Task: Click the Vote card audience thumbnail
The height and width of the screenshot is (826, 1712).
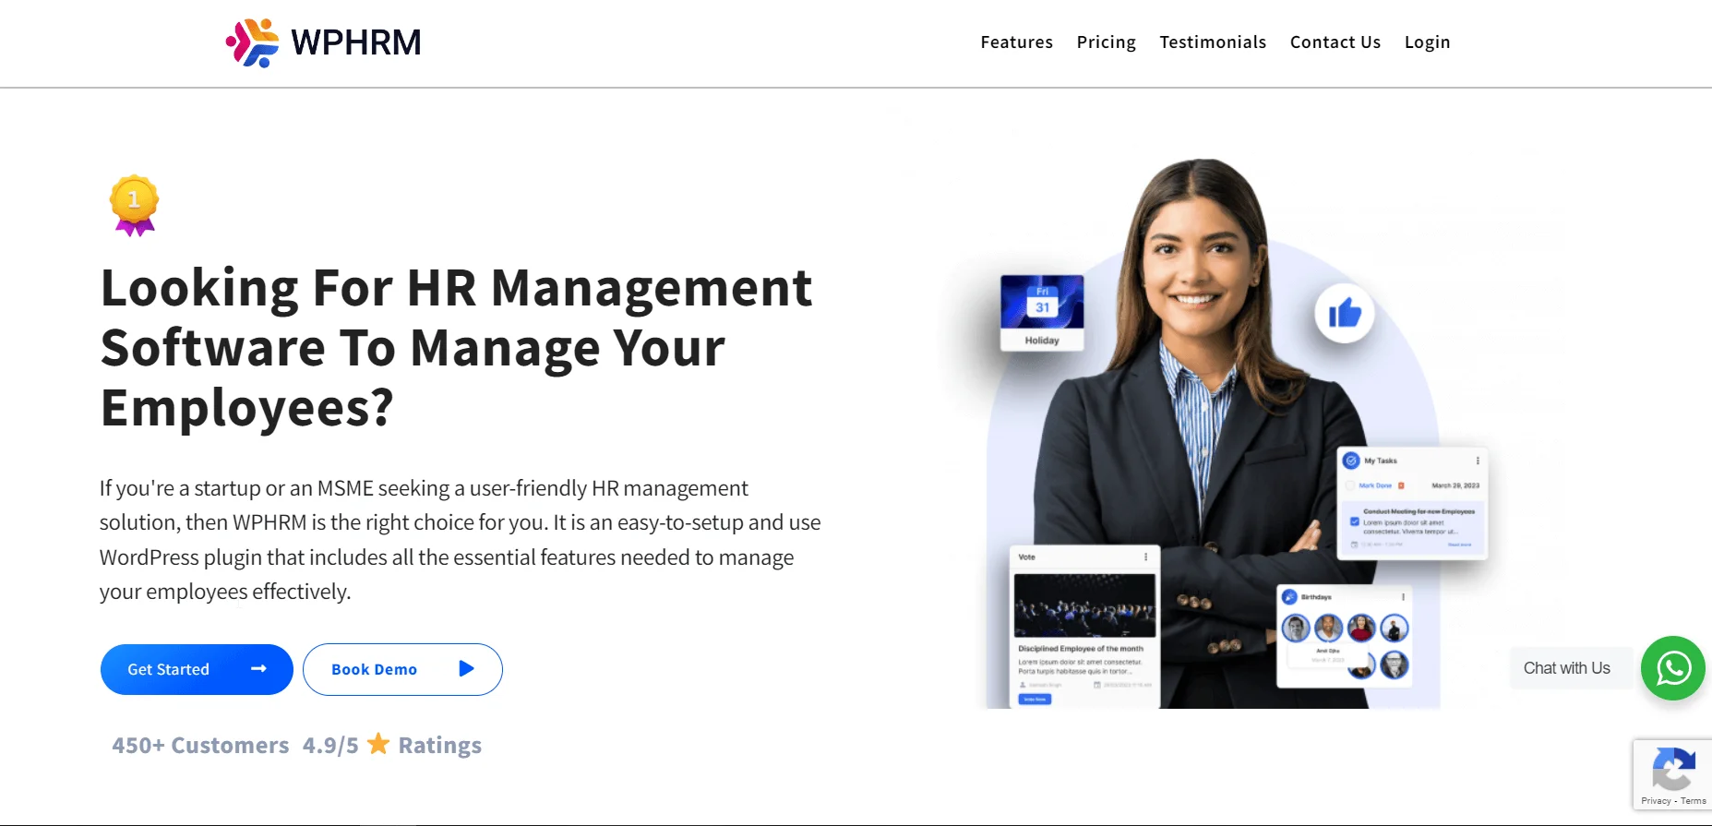Action: tap(1084, 605)
